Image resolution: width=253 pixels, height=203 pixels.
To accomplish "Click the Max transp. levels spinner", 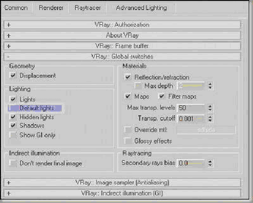I will [x=210, y=108].
